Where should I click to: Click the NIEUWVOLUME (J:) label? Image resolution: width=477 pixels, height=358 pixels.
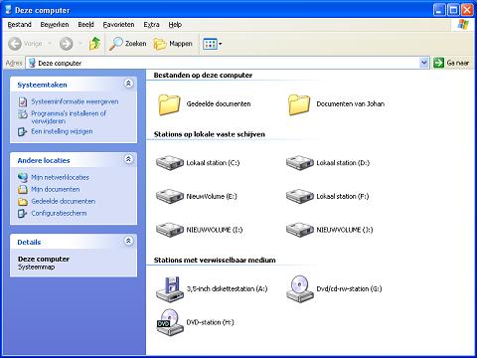[x=345, y=230]
